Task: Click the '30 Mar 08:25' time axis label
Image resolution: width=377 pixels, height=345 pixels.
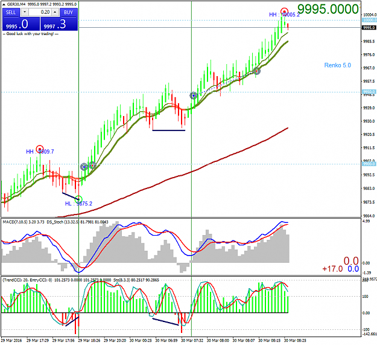Action: click(295, 341)
